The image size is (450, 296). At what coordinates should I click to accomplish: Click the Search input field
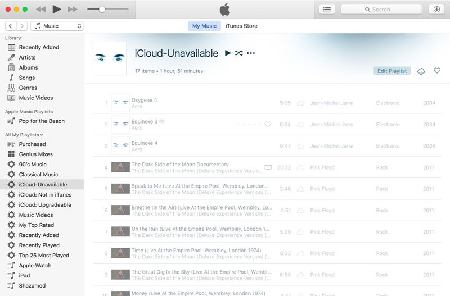[x=381, y=9]
